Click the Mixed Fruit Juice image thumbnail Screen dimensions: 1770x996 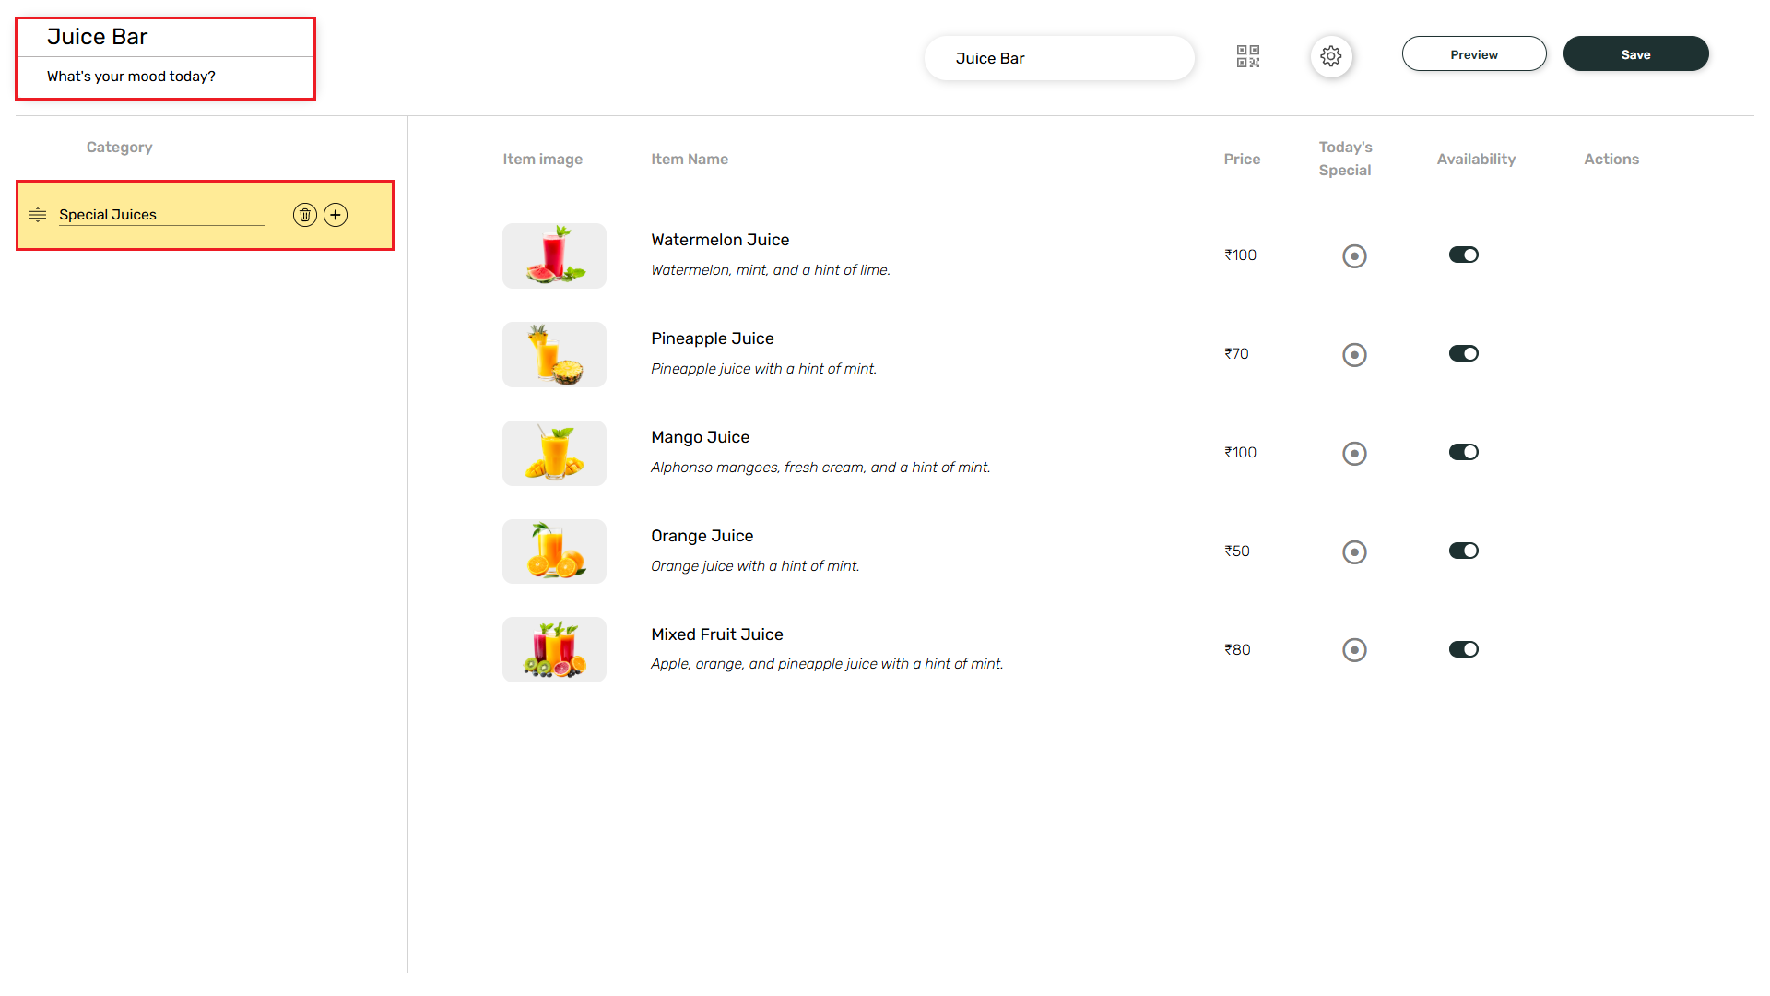pos(553,649)
